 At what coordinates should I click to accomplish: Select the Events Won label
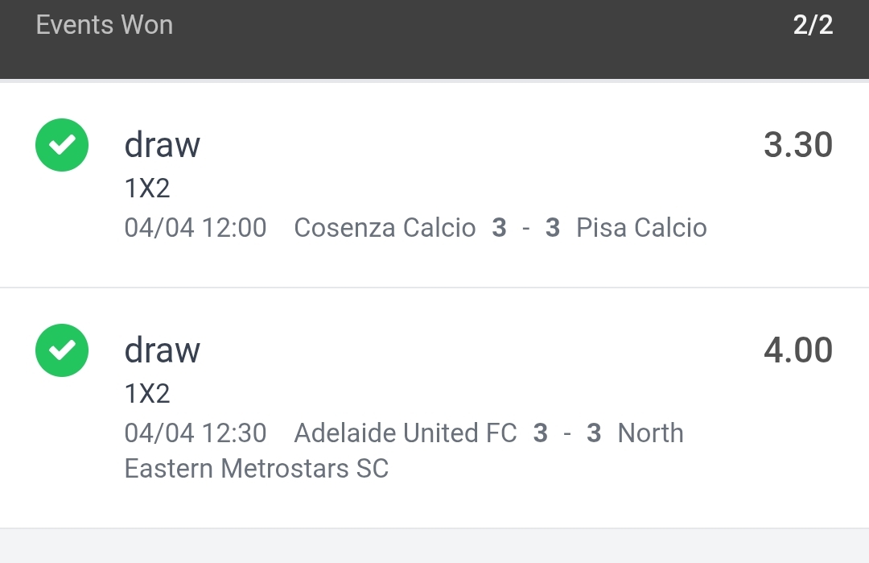[105, 25]
